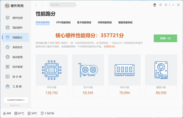Click the CPU分数 score card
The width and height of the screenshot is (183, 118).
click(x=52, y=75)
